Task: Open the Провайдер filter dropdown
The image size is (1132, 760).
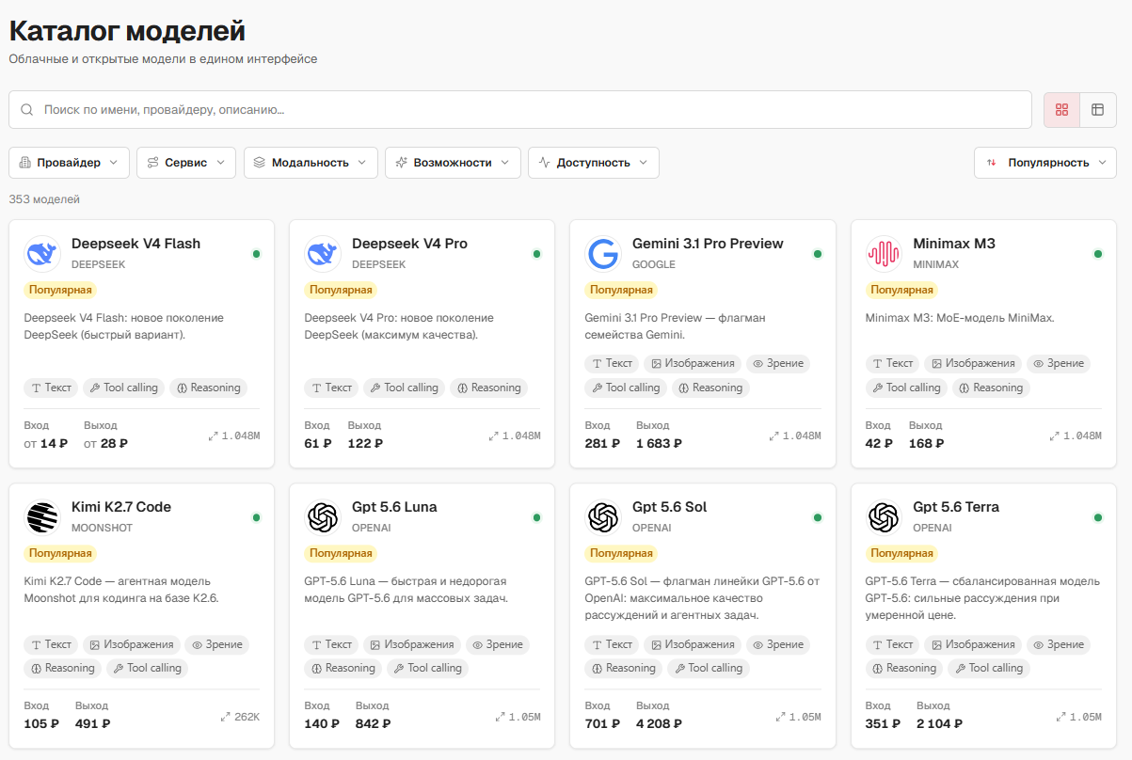Action: [x=69, y=163]
